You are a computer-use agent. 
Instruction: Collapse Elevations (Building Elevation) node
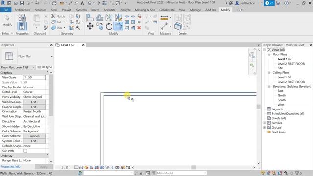tap(269, 87)
